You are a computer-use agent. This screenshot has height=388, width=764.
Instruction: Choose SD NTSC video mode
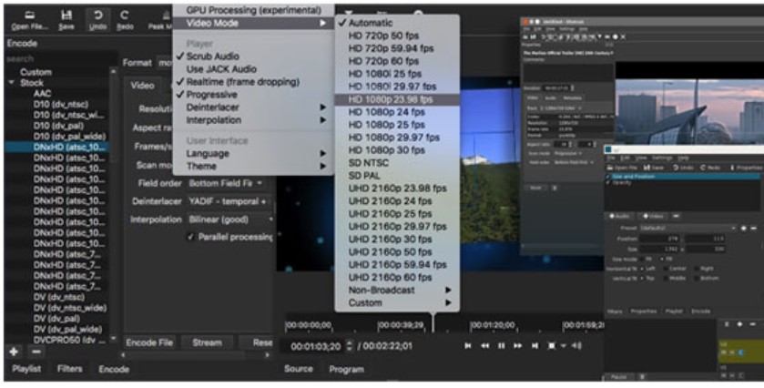pos(397,163)
